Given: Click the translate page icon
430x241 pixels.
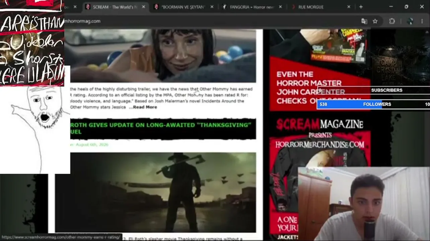Looking at the screenshot, I should tap(364, 21).
